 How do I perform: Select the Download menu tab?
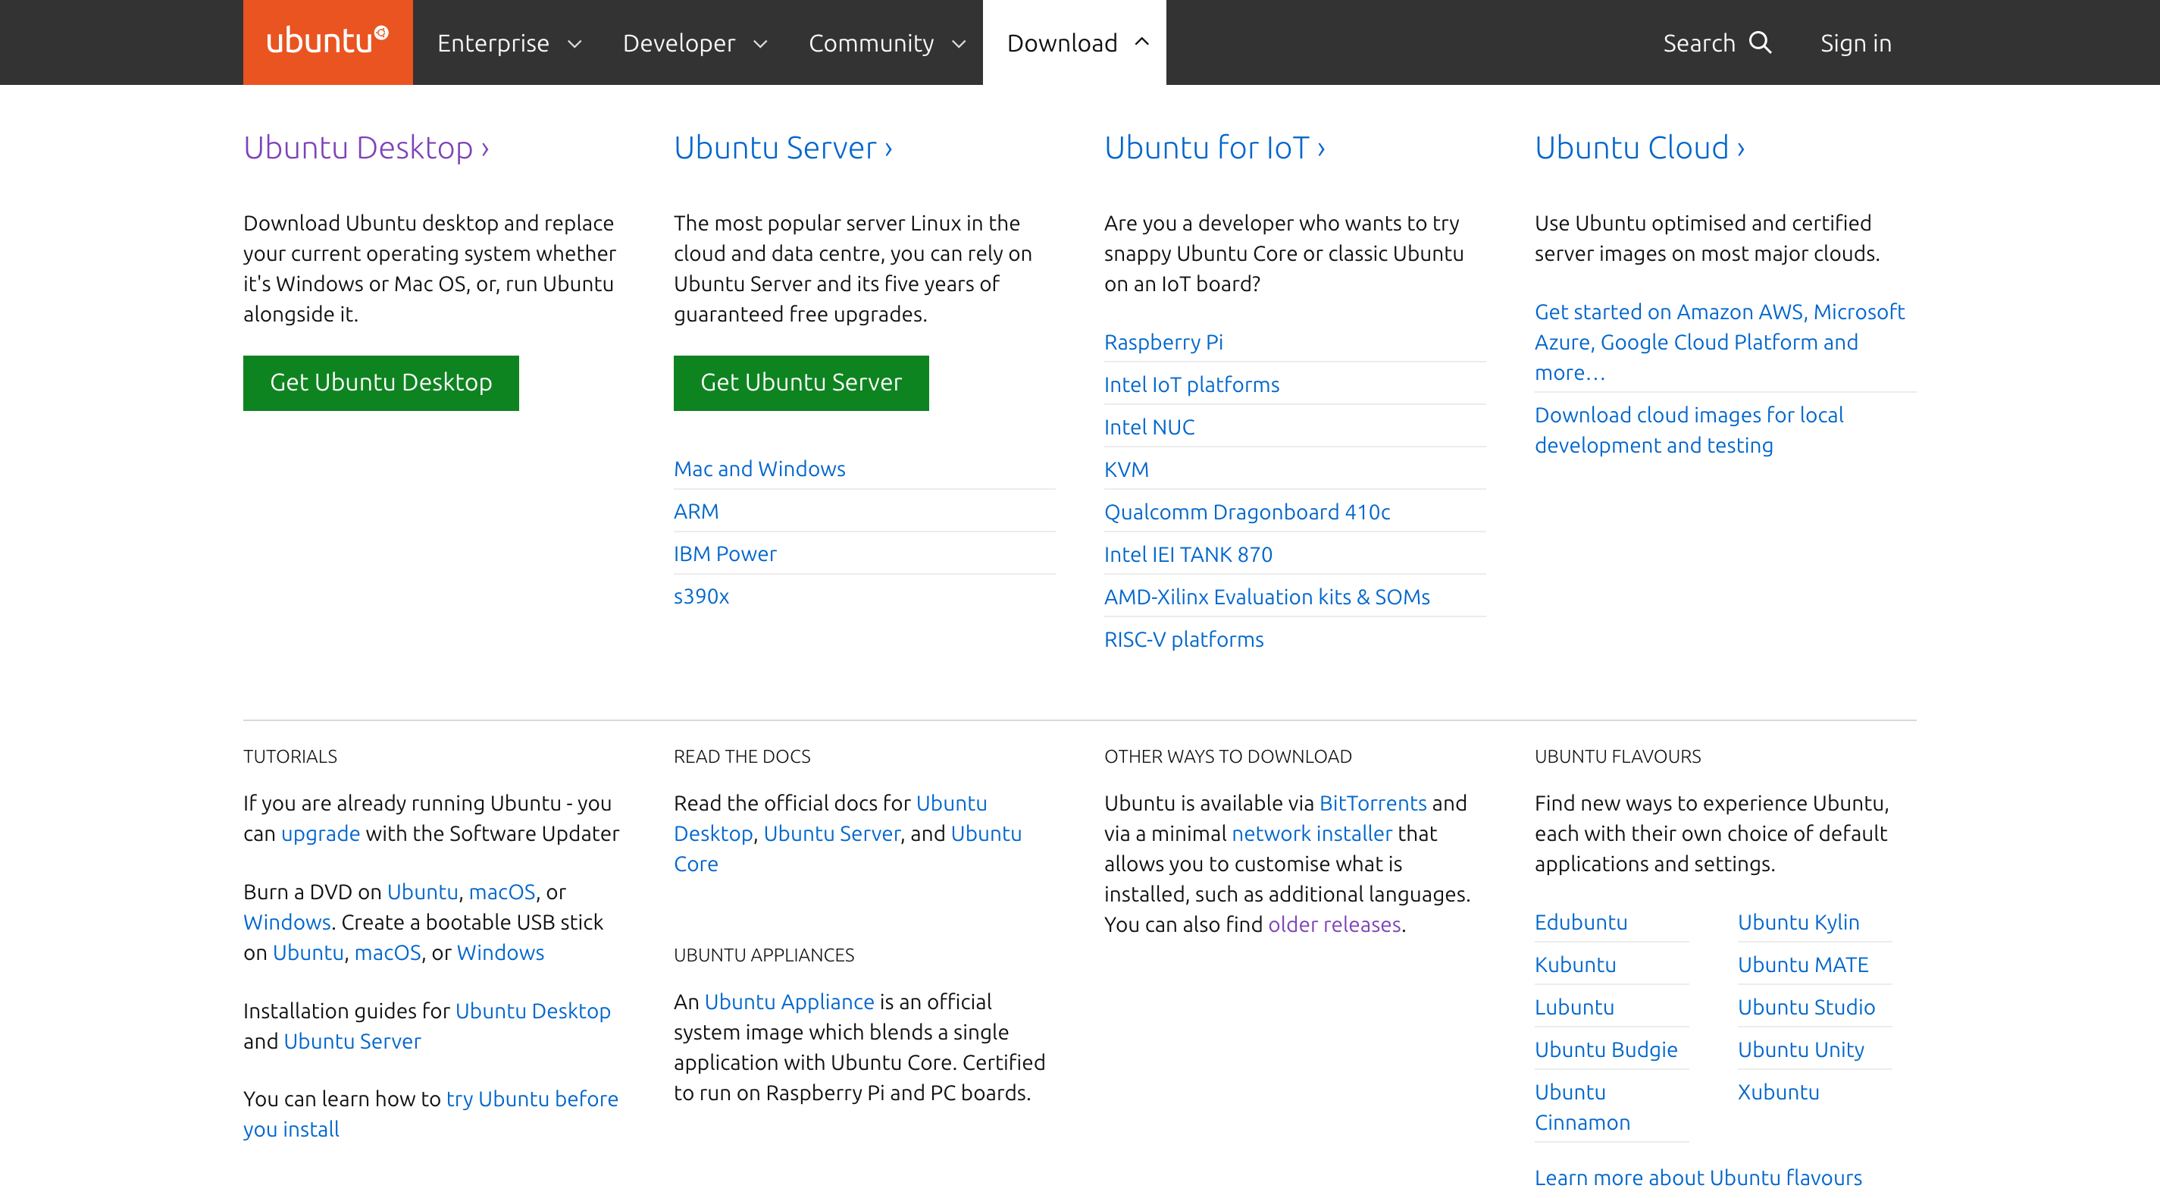click(x=1075, y=42)
